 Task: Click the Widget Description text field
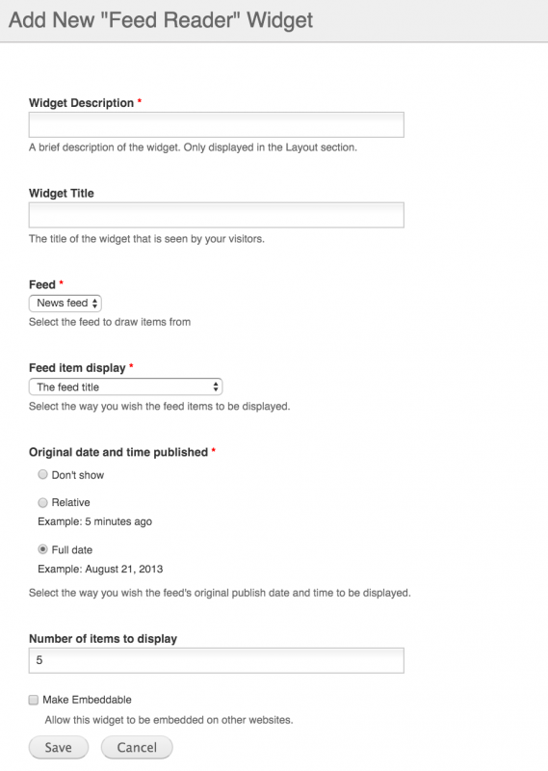(x=217, y=125)
